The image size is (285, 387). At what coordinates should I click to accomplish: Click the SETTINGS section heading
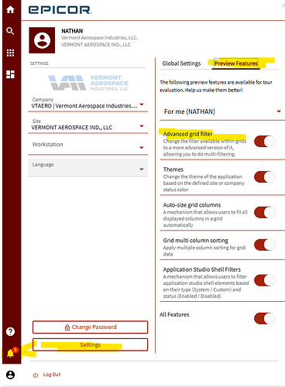tap(39, 63)
